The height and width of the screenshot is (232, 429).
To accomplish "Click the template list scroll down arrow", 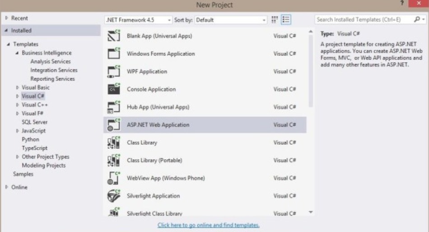I will coord(311,212).
